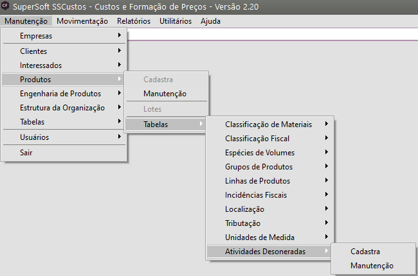The height and width of the screenshot is (276, 418).
Task: Select Cadastra under Atividades Desoneradas
Action: [365, 252]
